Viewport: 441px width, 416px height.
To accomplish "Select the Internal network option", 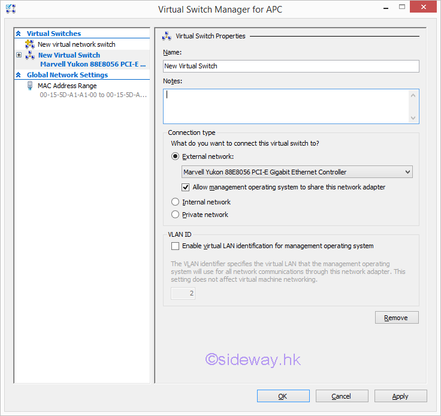I will 176,202.
